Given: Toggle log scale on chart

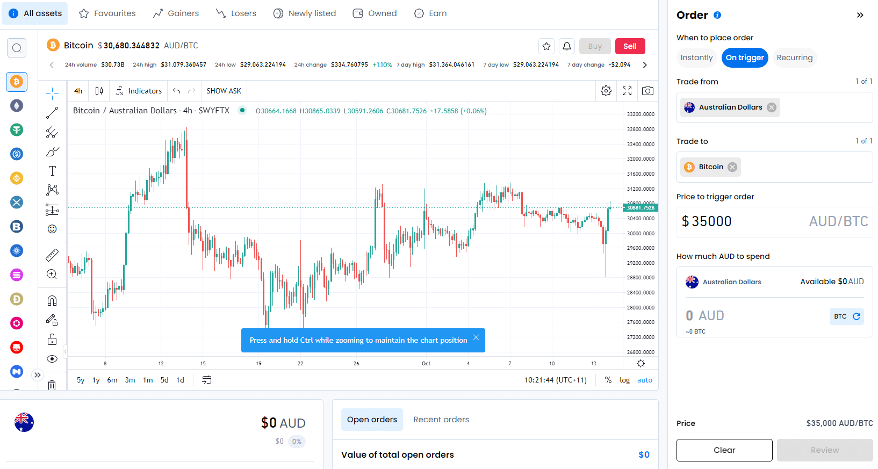Looking at the screenshot, I should click(x=624, y=380).
